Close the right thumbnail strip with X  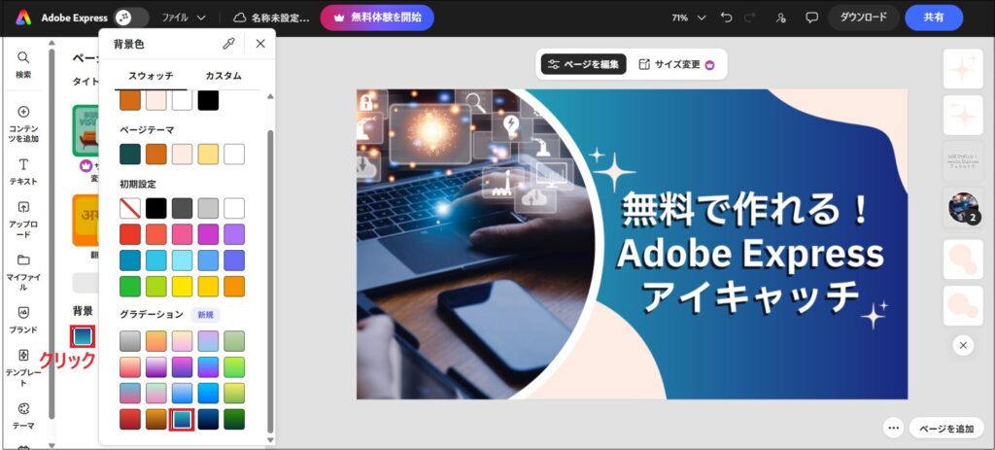[963, 345]
